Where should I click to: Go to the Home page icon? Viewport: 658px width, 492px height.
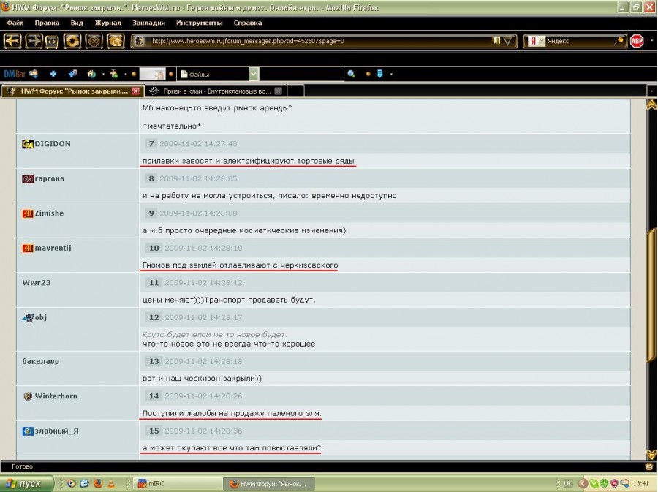coord(116,41)
